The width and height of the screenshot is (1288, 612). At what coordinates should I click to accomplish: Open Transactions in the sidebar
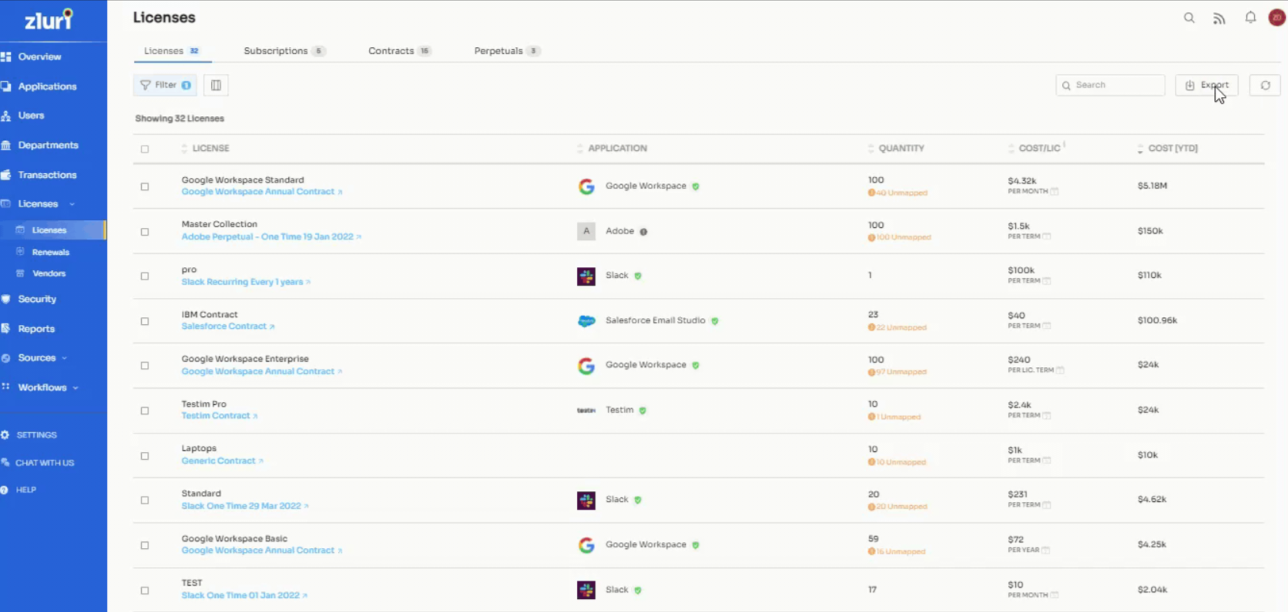pos(47,176)
